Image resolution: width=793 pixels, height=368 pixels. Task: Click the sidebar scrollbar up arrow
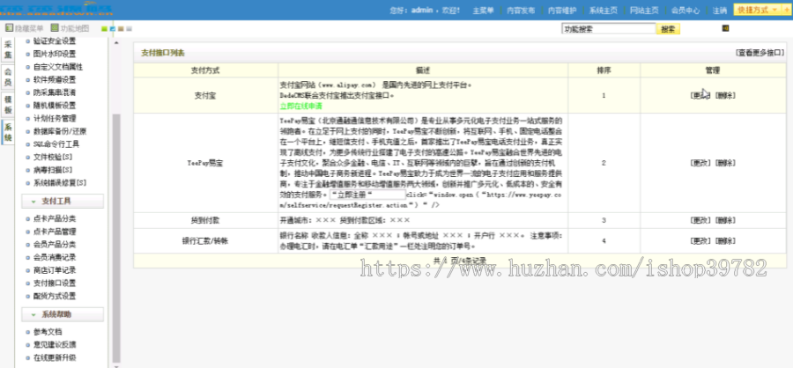click(x=117, y=42)
